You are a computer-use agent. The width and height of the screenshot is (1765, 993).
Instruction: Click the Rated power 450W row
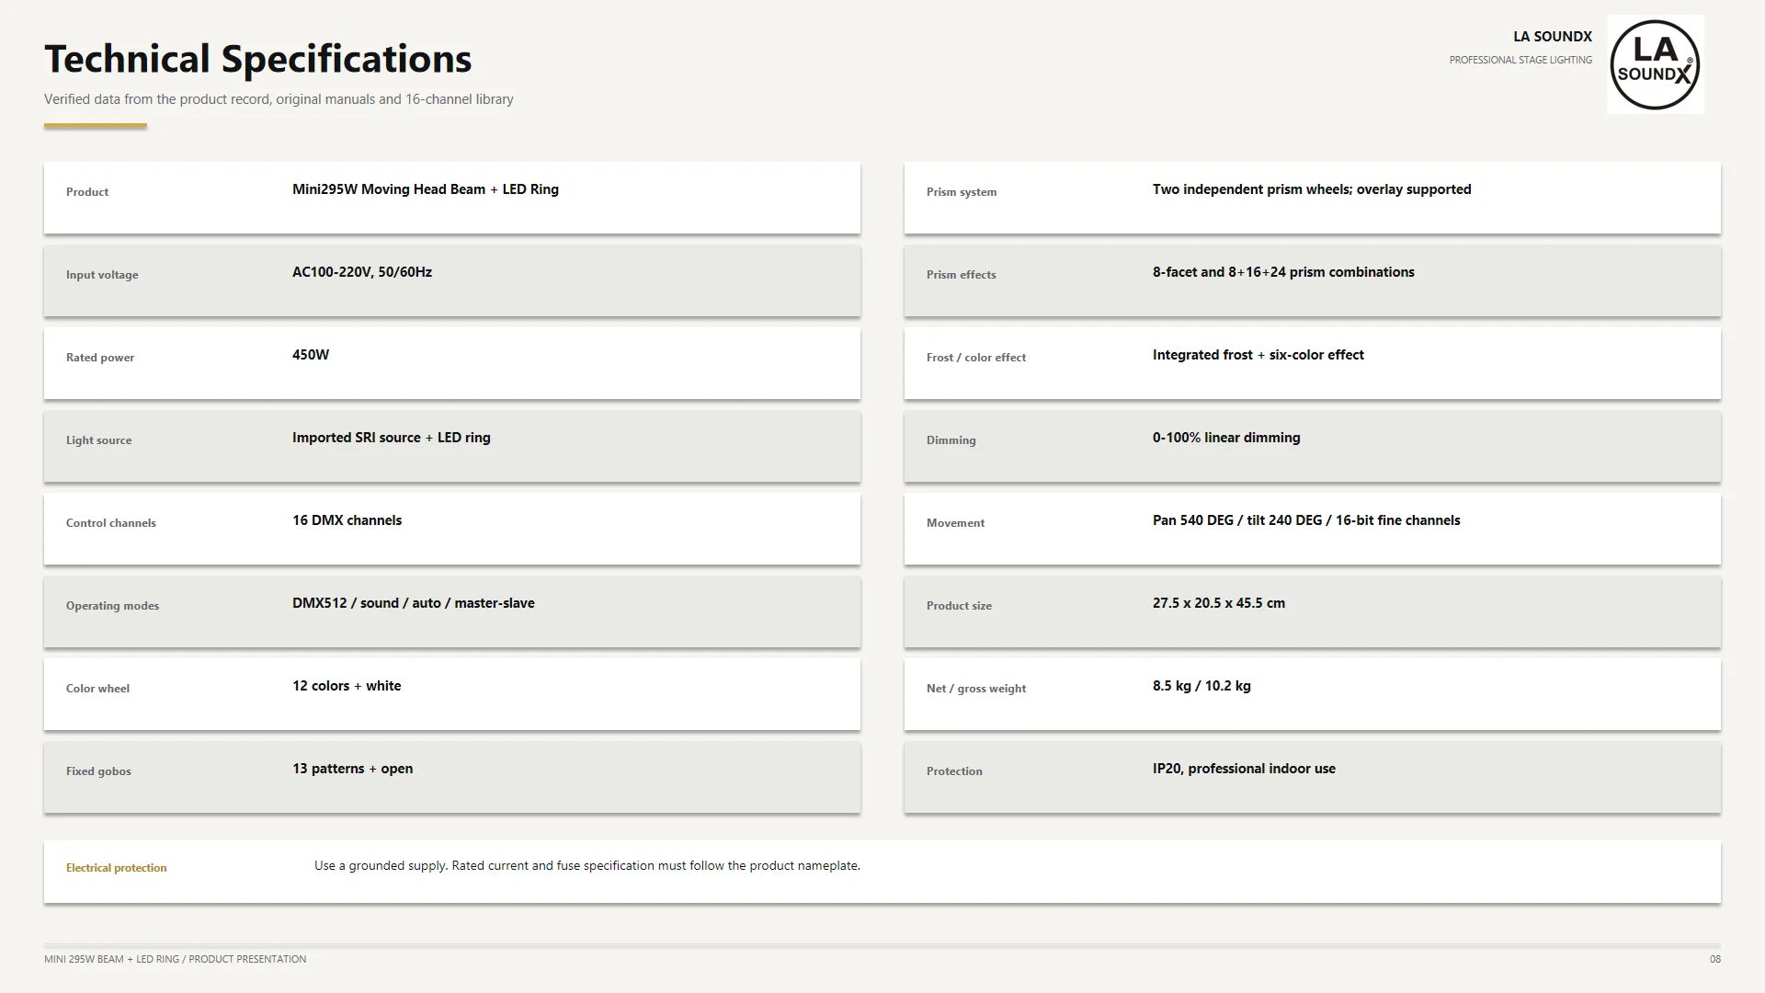(452, 363)
